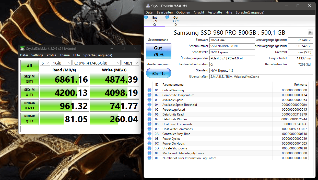Open the unit dropdown showing MB/s
This screenshot has height=180, width=318.
130,63
